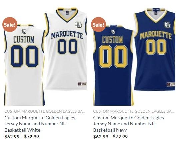The image size is (179, 141).
Task: Click the MU logo on white back jersey
Action: point(24,32)
